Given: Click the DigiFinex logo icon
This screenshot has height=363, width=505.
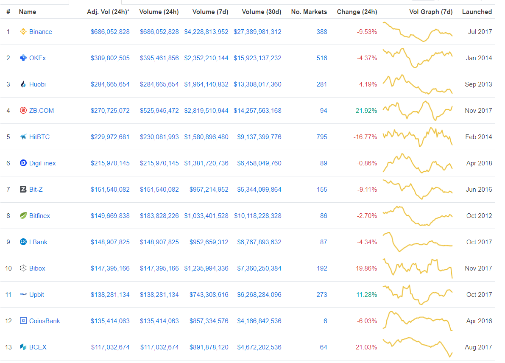Looking at the screenshot, I should pos(23,163).
